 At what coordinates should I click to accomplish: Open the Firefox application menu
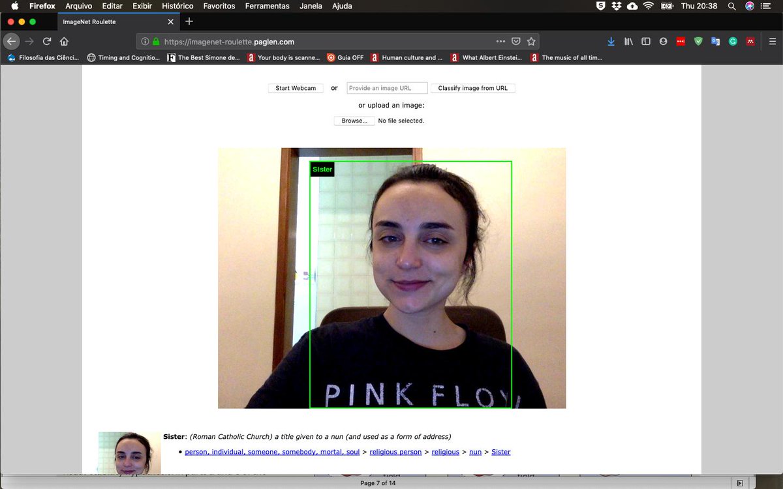pyautogui.click(x=42, y=6)
